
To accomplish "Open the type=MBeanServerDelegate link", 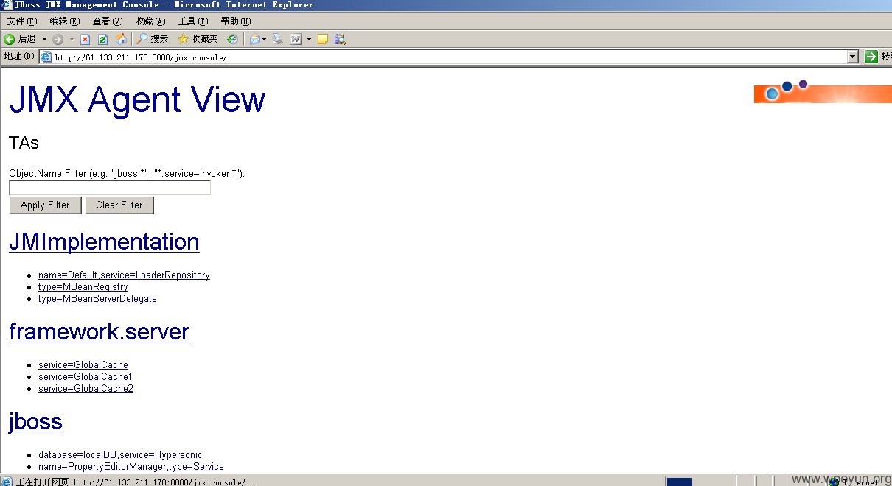I will coord(97,299).
